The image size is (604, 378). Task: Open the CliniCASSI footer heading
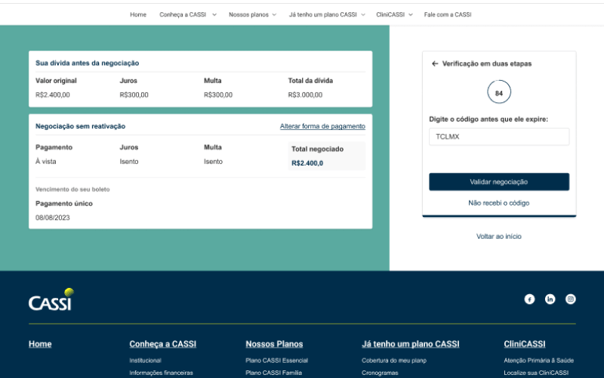[524, 344]
